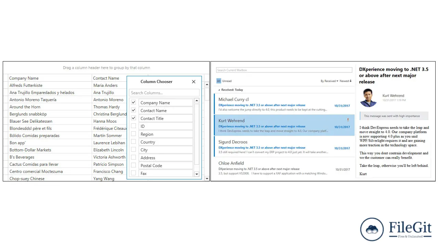
Task: Enable the Region column checkbox
Action: pyautogui.click(x=133, y=134)
